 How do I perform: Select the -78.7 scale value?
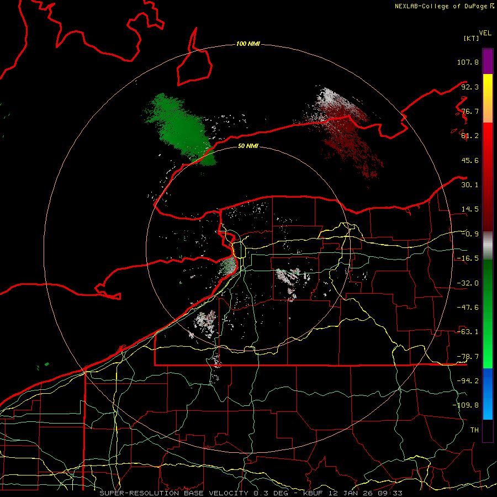tap(468, 357)
